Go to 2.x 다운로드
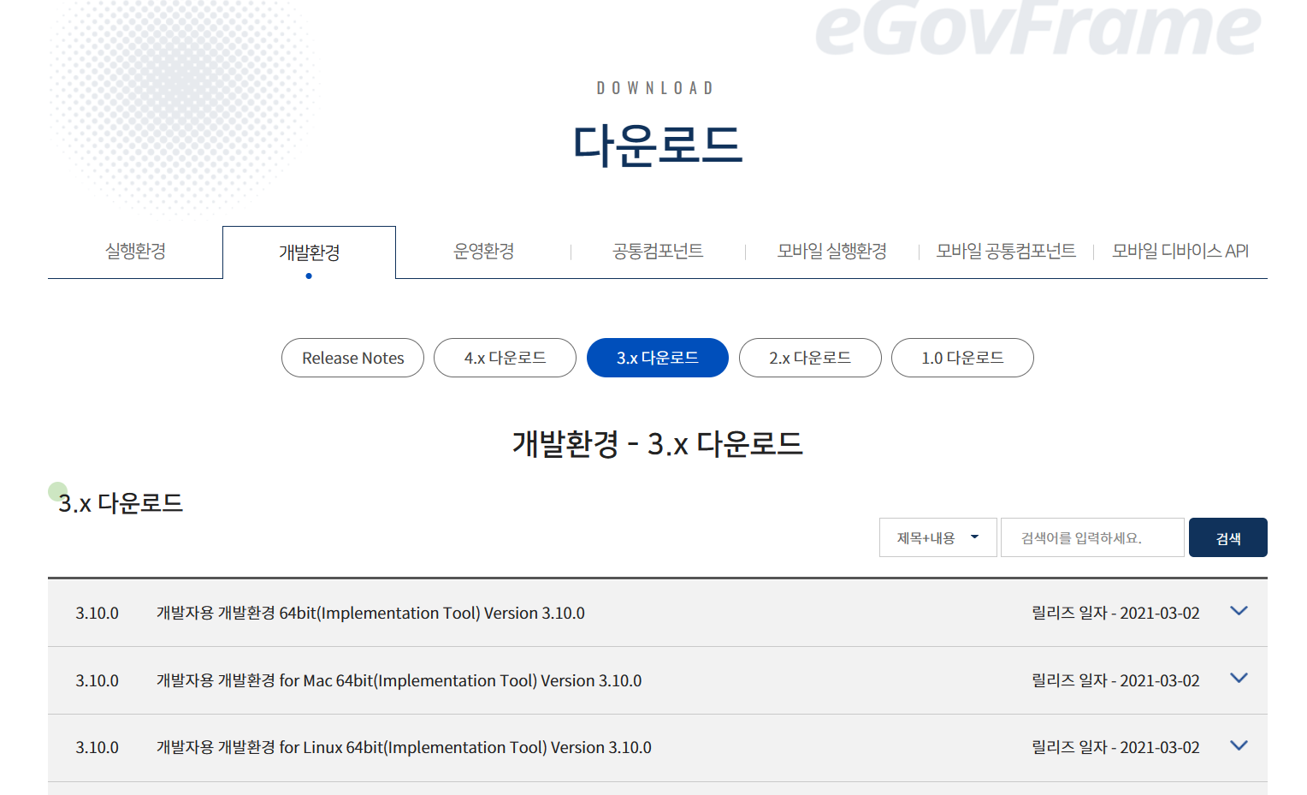1307x795 pixels. pyautogui.click(x=810, y=358)
